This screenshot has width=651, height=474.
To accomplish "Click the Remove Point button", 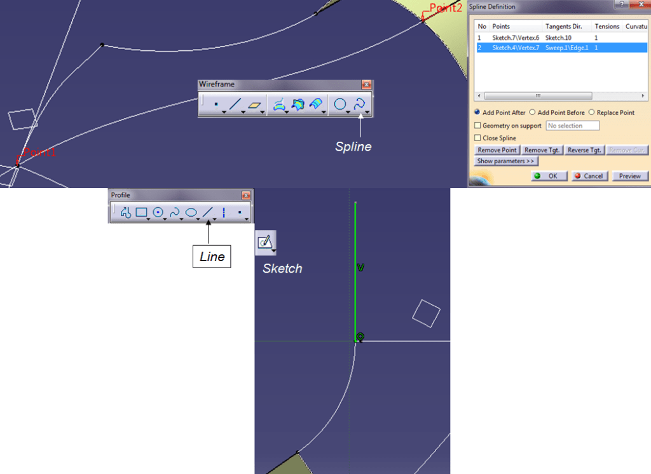I will click(x=497, y=150).
